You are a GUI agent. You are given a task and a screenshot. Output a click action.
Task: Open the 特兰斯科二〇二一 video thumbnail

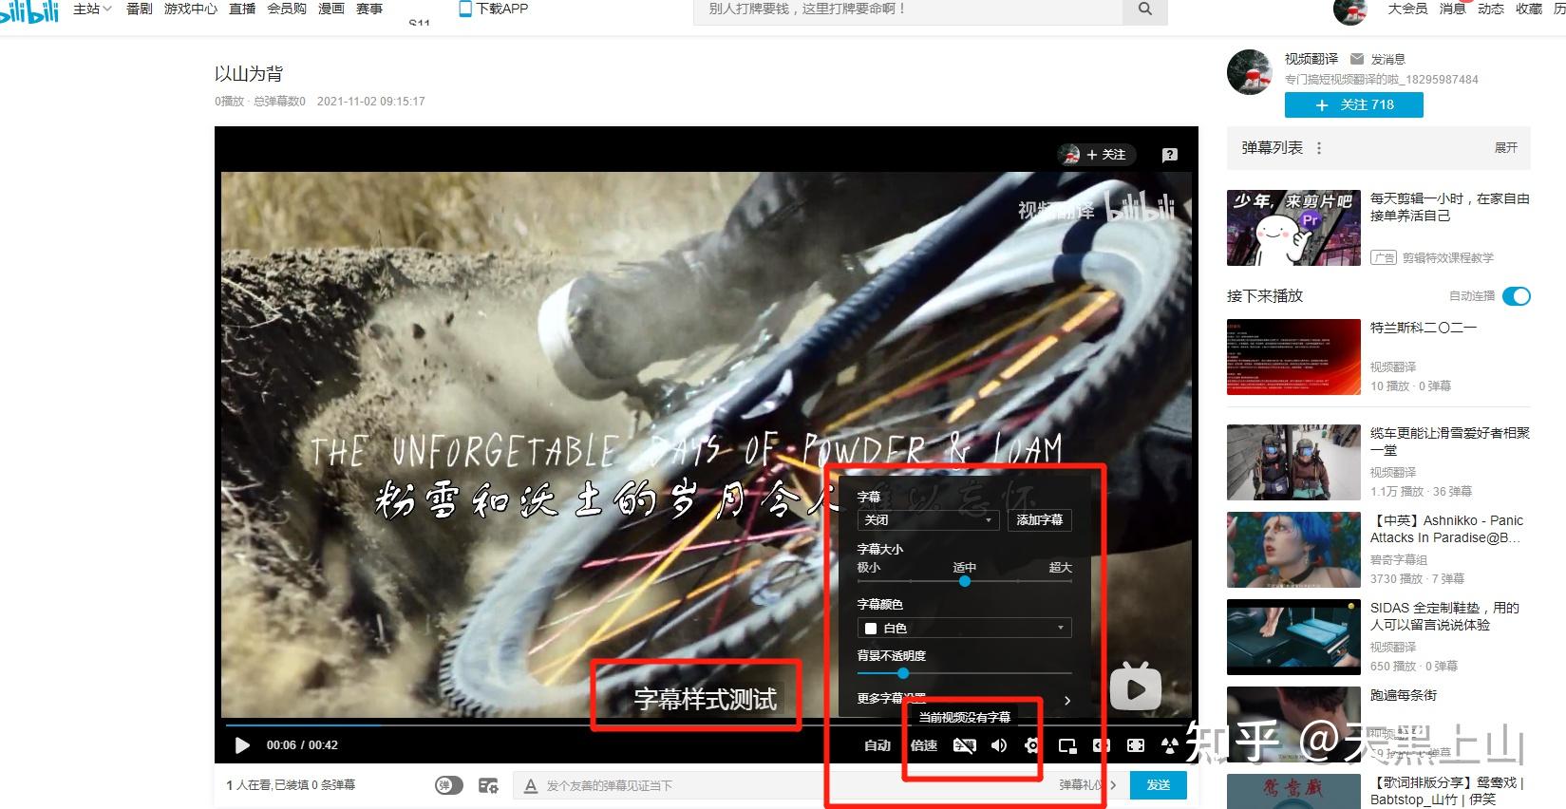(1293, 357)
